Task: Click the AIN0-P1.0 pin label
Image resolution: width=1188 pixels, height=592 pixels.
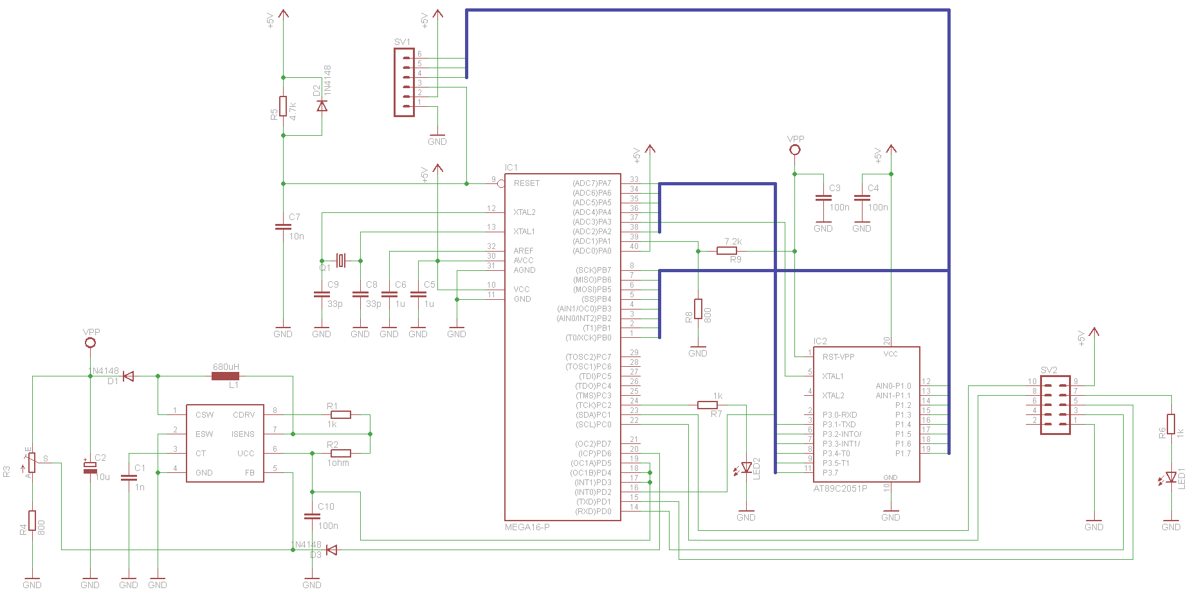Action: (x=893, y=386)
